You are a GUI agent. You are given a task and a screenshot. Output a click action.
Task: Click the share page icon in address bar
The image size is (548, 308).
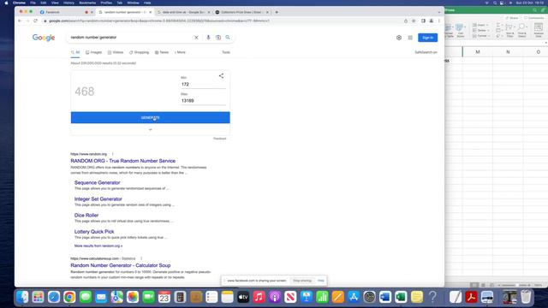(406, 21)
